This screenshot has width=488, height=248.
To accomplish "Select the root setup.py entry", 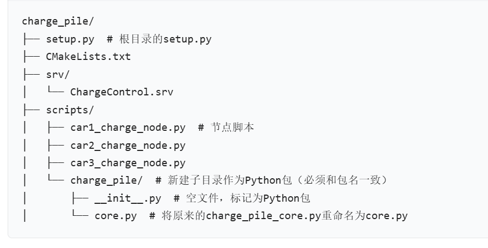I will [70, 39].
